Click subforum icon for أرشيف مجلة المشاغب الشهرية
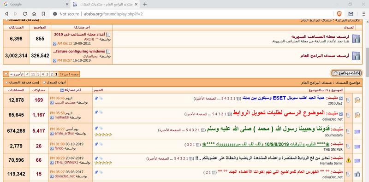The width and height of the screenshot is (369, 182). [x=356, y=39]
